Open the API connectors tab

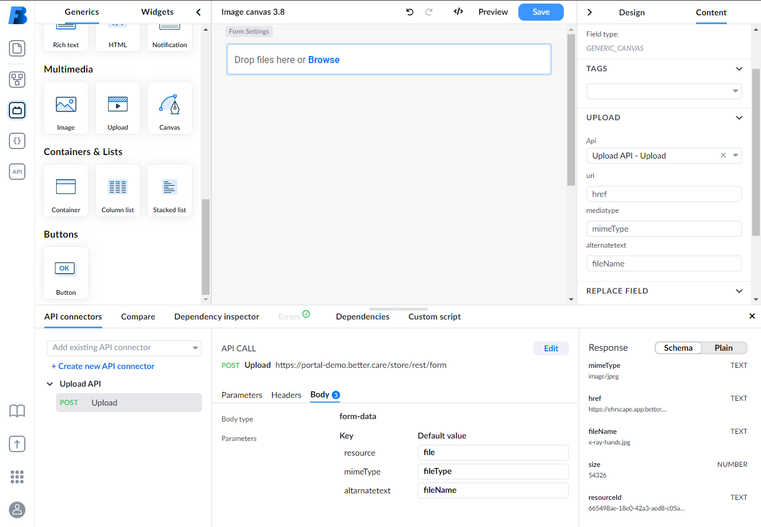click(x=73, y=317)
